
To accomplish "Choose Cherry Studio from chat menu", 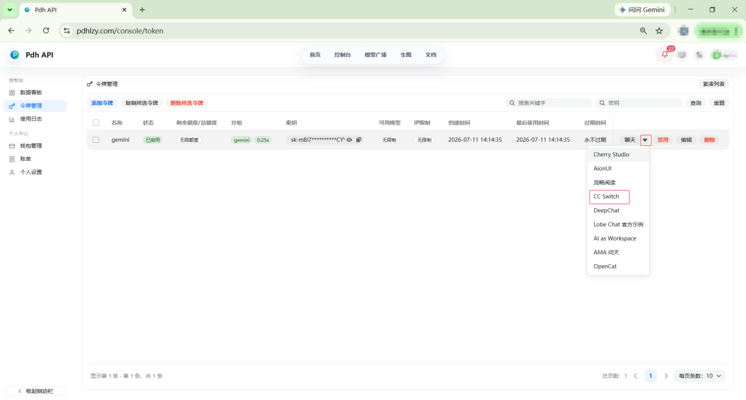I will [x=618, y=155].
